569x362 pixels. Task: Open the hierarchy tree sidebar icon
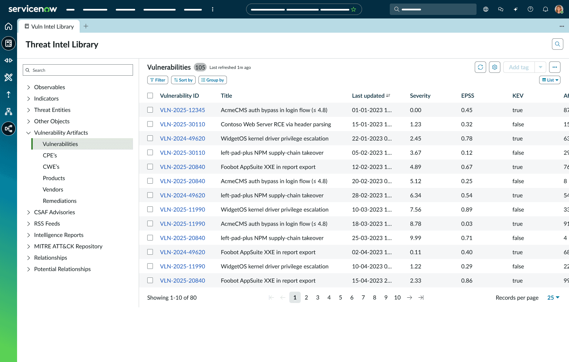tap(9, 112)
